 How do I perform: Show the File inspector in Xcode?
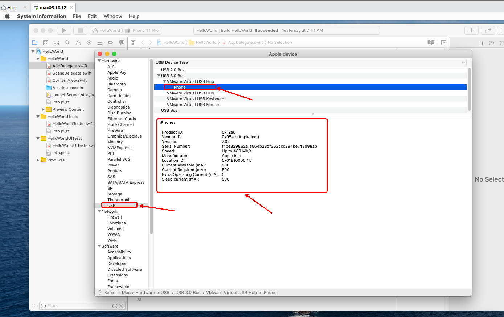pos(481,43)
